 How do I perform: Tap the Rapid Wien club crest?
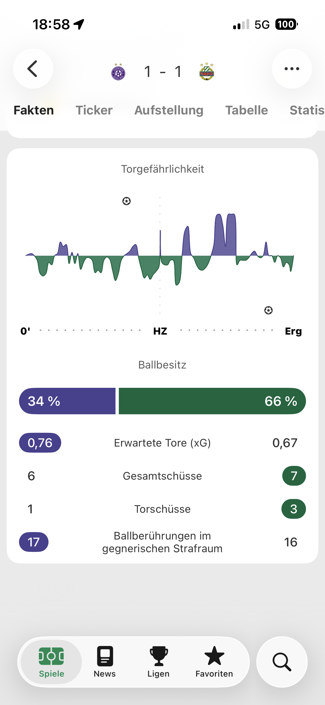click(206, 72)
